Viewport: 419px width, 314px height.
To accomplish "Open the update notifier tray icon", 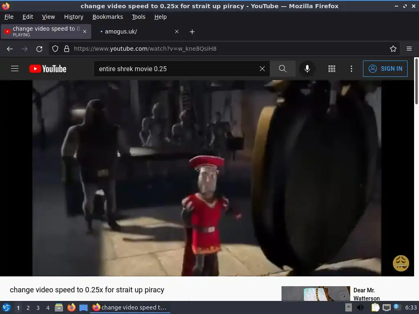I will tap(397, 307).
